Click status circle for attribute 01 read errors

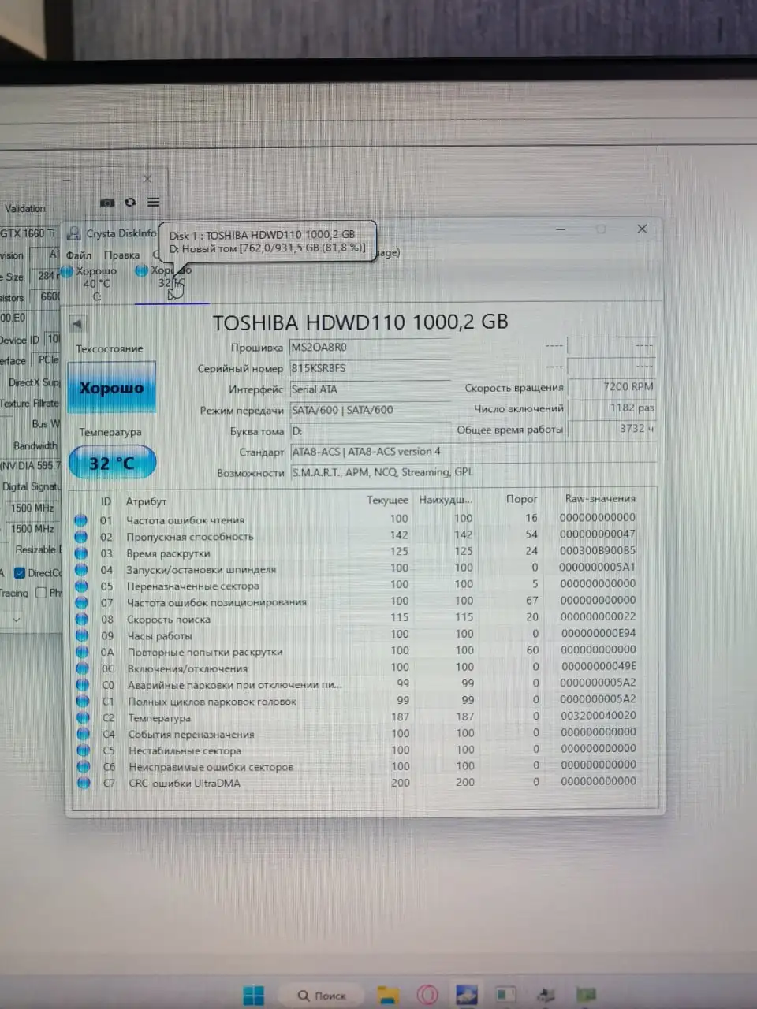(x=81, y=520)
